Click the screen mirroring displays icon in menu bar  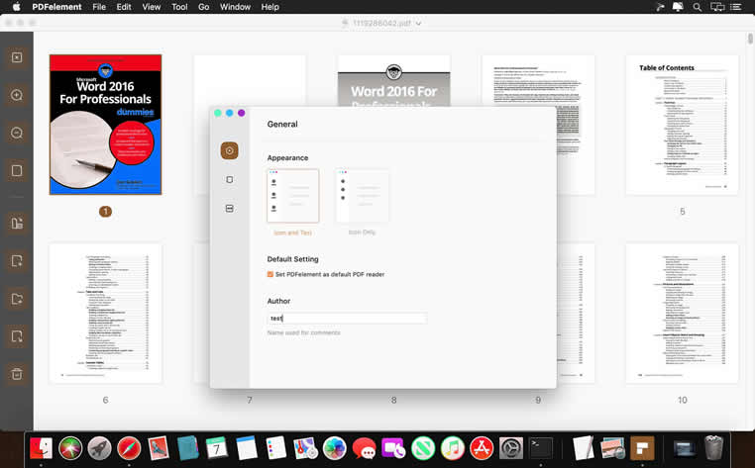[717, 7]
